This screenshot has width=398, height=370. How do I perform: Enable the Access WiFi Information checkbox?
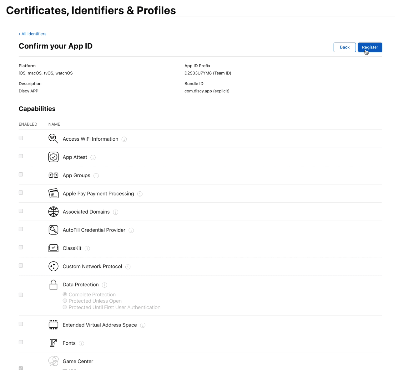click(21, 138)
